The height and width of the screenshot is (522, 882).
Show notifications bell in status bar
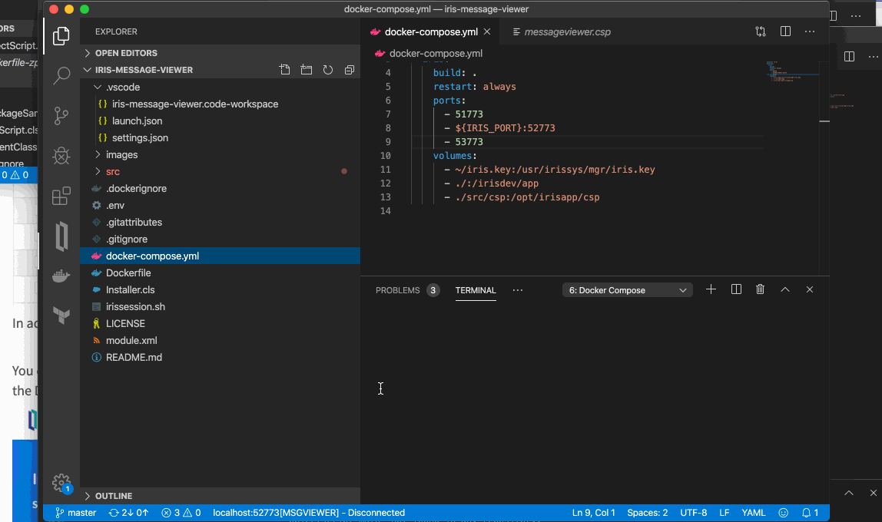point(810,513)
